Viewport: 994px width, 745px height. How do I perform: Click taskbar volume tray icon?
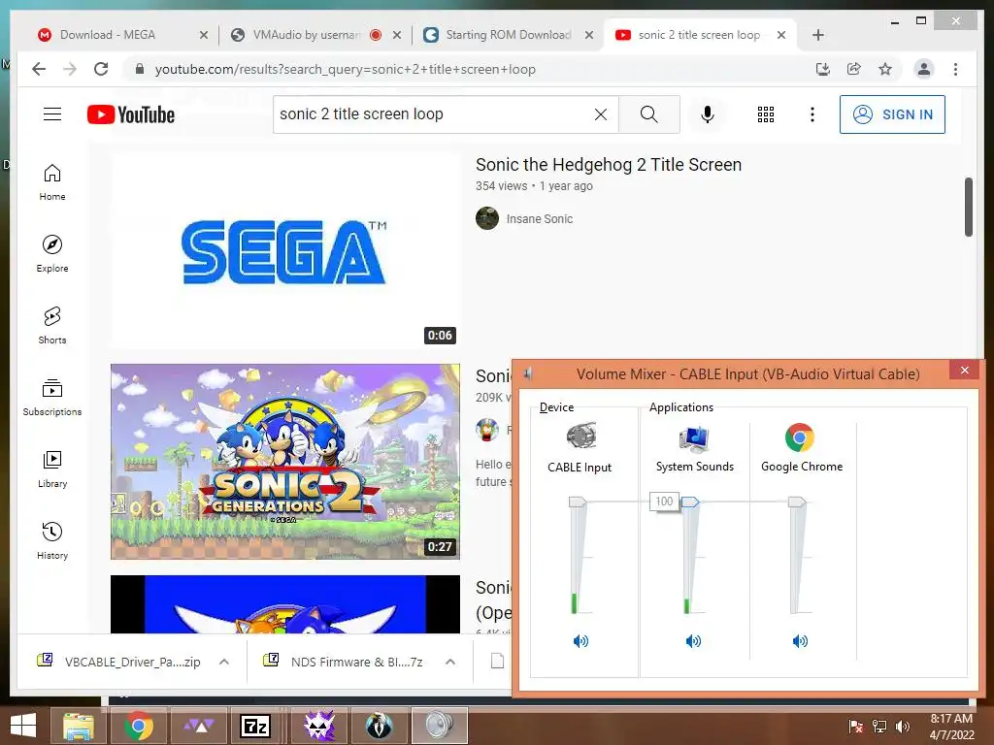pos(902,726)
